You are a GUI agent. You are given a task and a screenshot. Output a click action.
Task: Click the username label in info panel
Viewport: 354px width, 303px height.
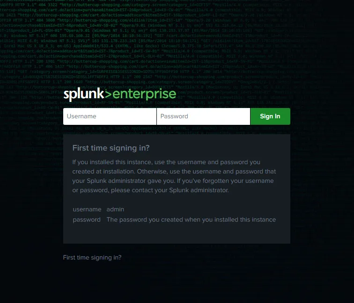pyautogui.click(x=87, y=209)
